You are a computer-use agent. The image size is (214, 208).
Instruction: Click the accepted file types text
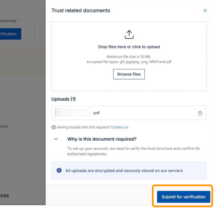point(129,62)
